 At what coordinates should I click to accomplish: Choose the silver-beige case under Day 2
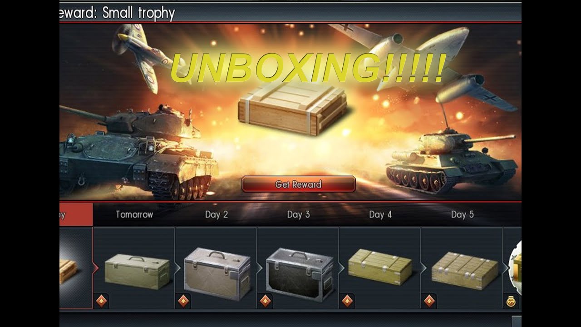217,273
